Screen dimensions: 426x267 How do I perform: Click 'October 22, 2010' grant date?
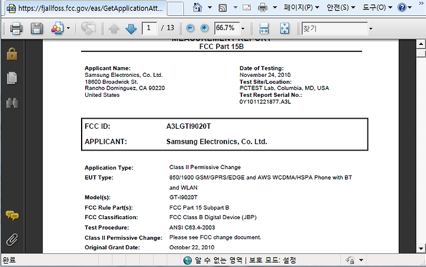[192, 247]
